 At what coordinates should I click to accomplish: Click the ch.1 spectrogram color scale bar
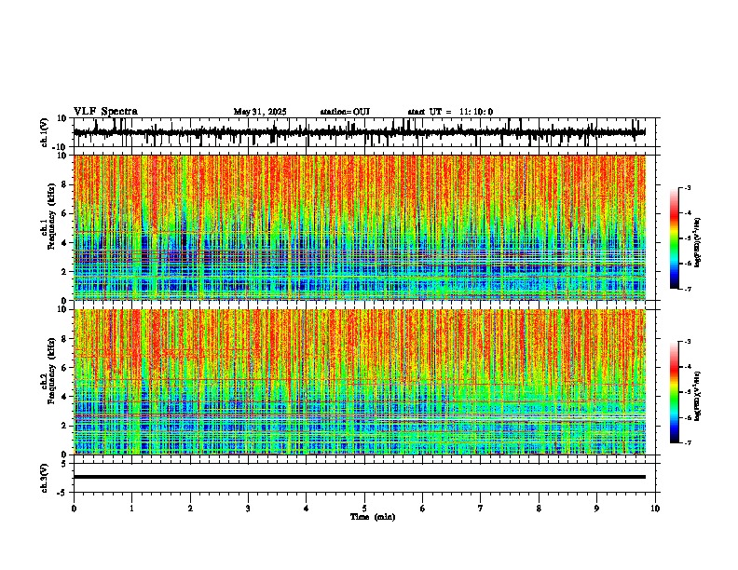(675, 238)
